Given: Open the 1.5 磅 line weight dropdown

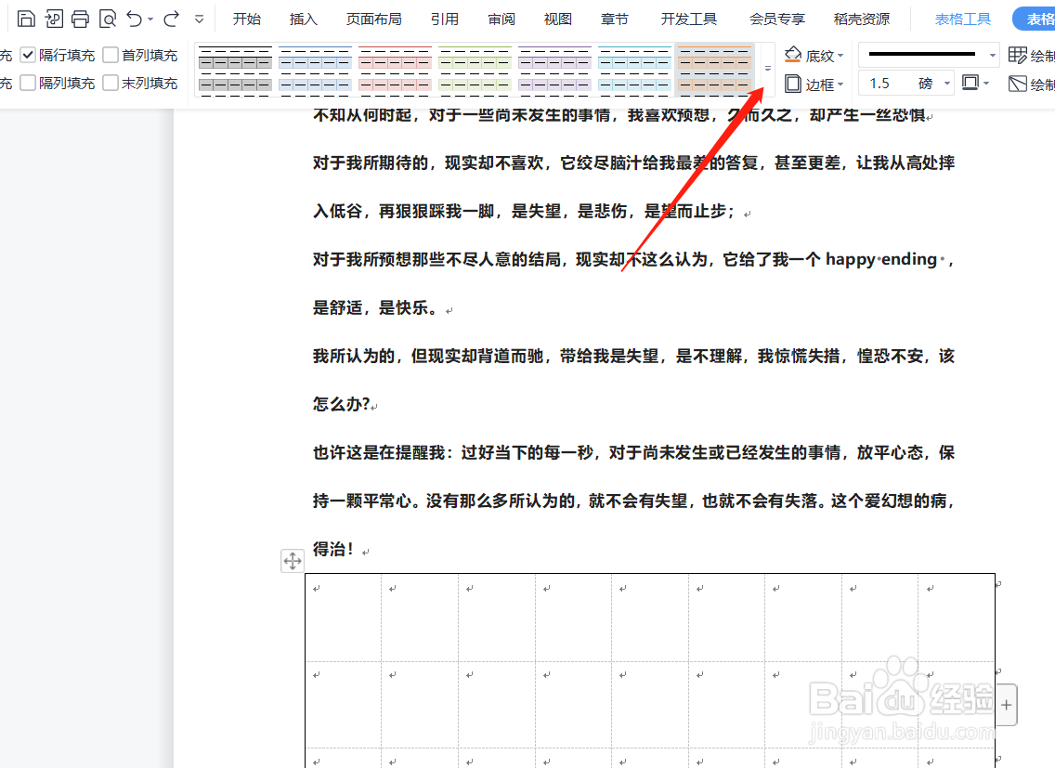Looking at the screenshot, I should point(945,83).
